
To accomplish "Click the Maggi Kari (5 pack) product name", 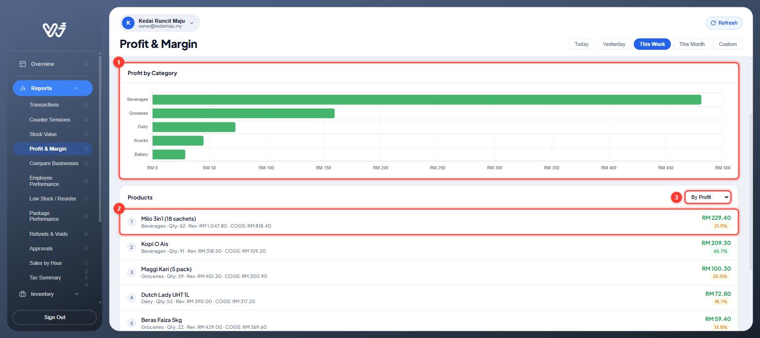I will click(166, 269).
